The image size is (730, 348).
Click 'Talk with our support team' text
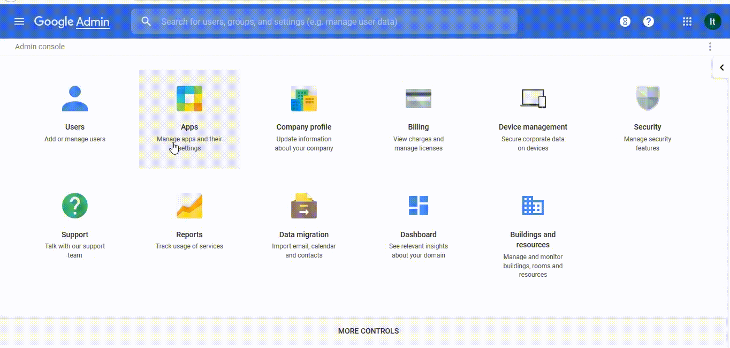pyautogui.click(x=75, y=251)
